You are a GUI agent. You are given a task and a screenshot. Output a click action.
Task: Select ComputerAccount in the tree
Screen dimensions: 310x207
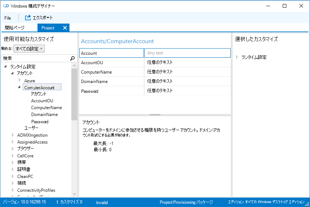click(42, 87)
